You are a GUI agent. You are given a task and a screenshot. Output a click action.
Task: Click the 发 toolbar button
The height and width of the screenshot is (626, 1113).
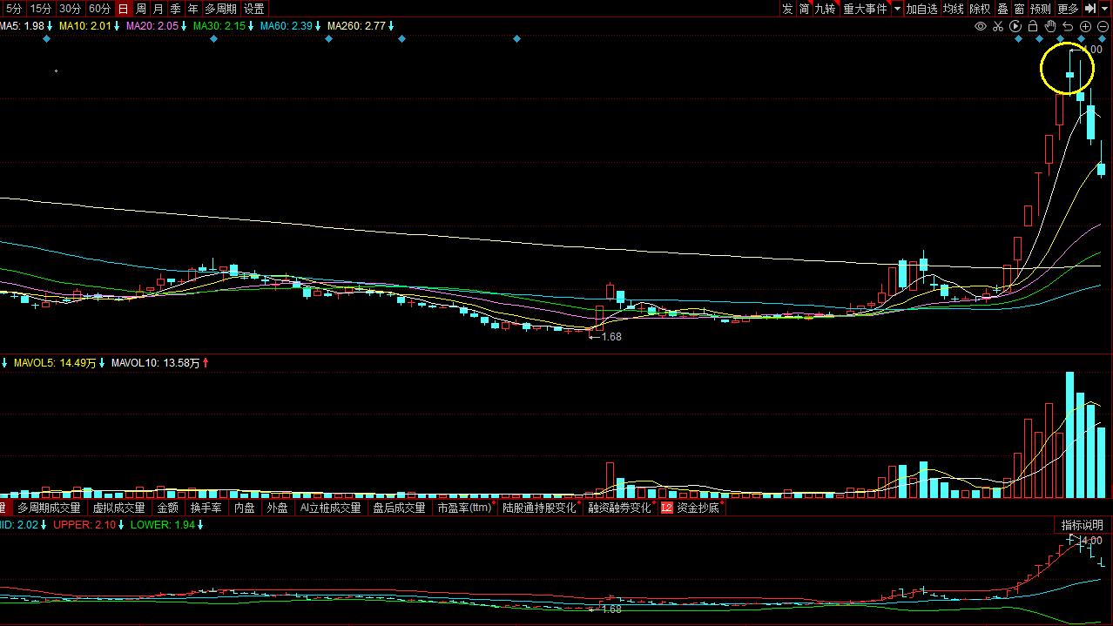coord(787,9)
